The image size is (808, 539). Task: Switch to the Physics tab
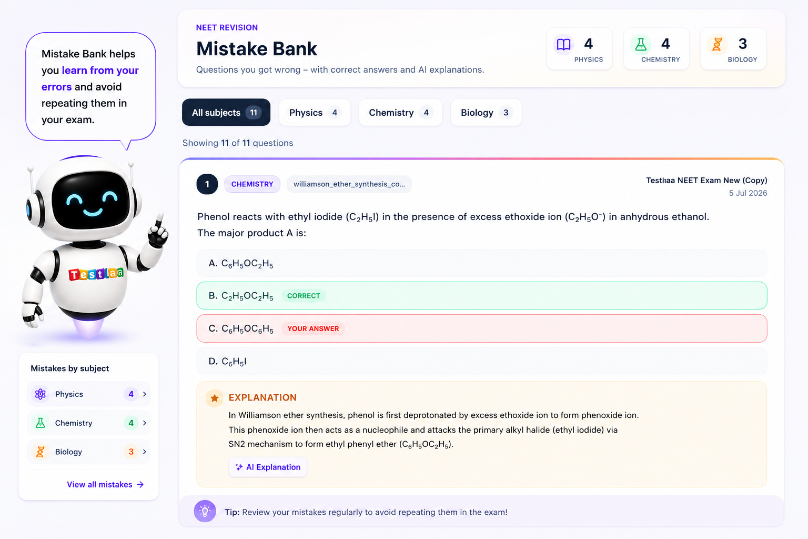(x=315, y=113)
